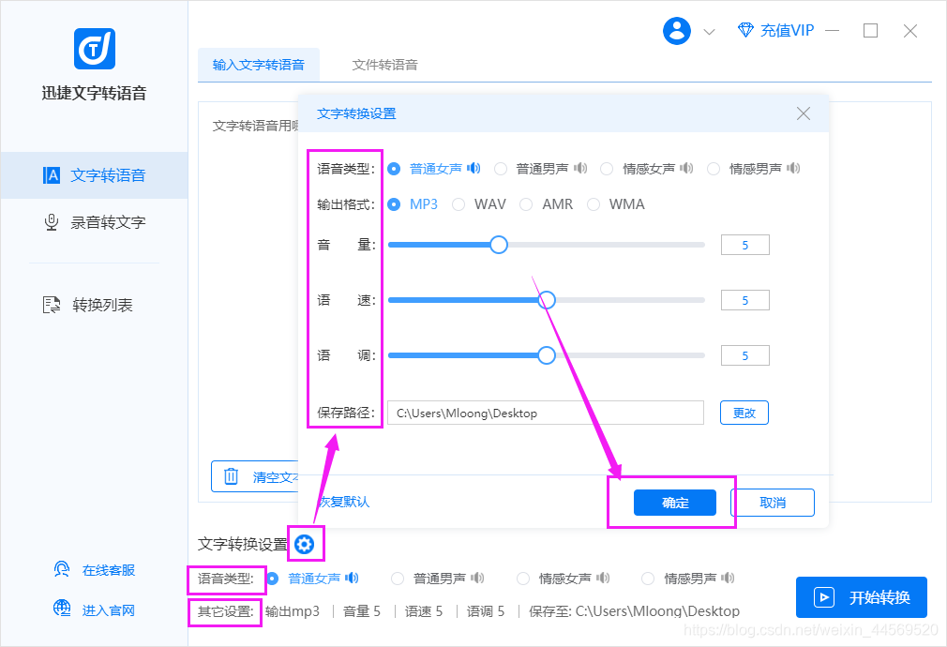Select 情感女声 radio in dialog
The image size is (947, 647).
point(607,169)
